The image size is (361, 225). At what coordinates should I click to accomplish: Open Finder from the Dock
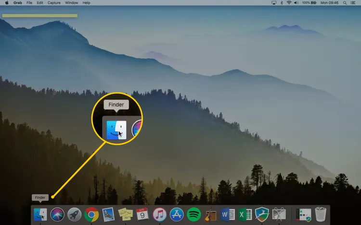coord(40,214)
